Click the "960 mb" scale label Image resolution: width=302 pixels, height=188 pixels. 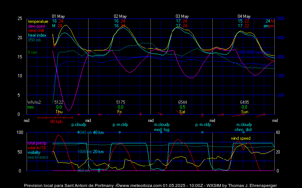click(x=83, y=171)
